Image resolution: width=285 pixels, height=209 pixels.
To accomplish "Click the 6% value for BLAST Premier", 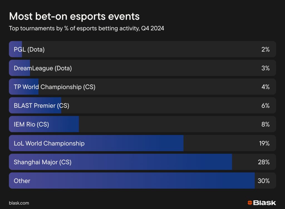I will coord(266,106).
